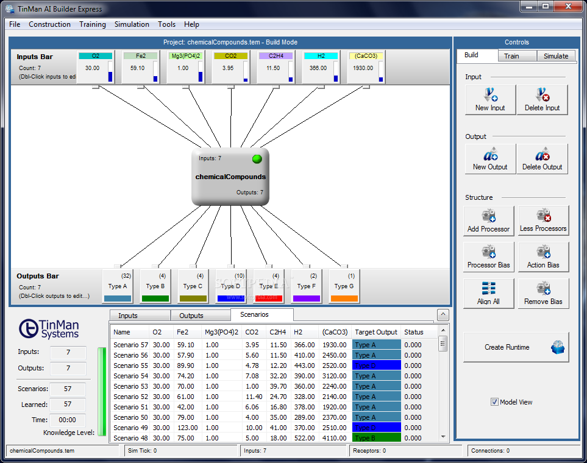Click the Align All icon
This screenshot has width=587, height=463.
(488, 289)
